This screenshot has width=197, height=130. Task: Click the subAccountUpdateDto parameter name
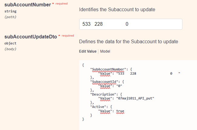(31, 37)
